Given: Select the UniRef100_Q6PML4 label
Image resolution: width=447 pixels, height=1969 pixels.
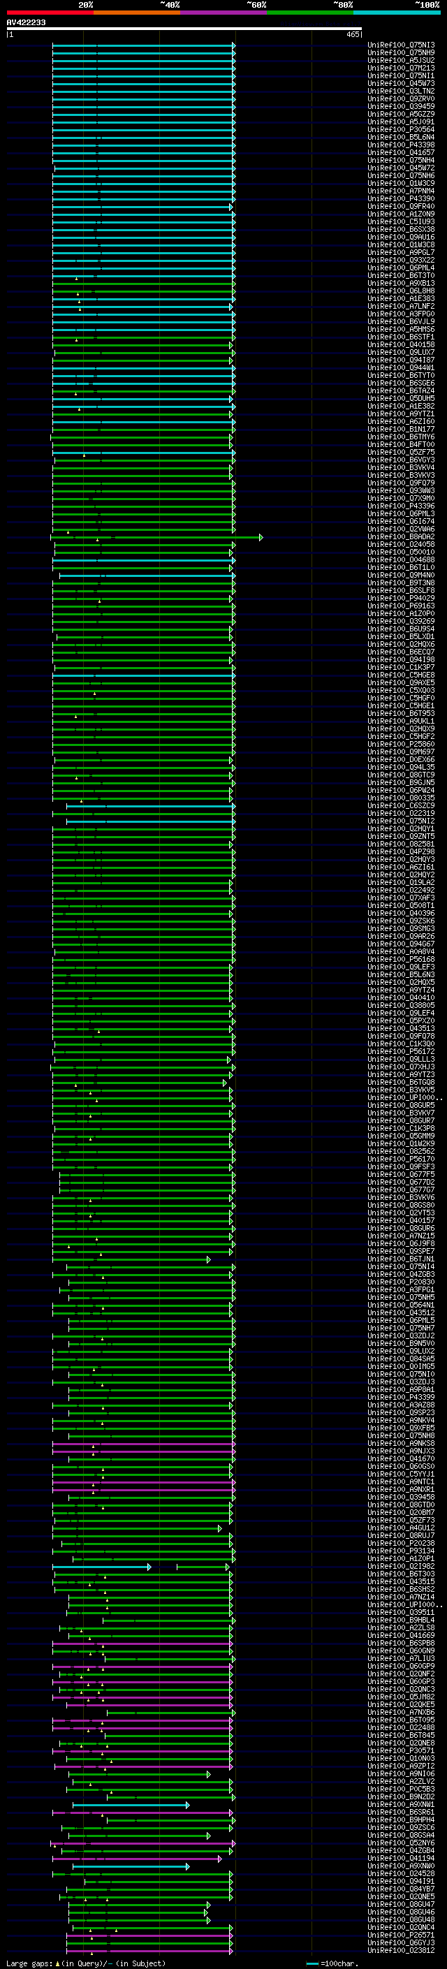Looking at the screenshot, I should [x=401, y=268].
